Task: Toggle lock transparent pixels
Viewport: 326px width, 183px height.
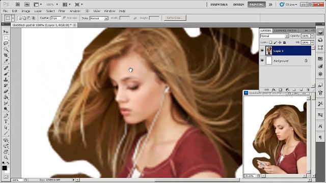Action: 270,42
